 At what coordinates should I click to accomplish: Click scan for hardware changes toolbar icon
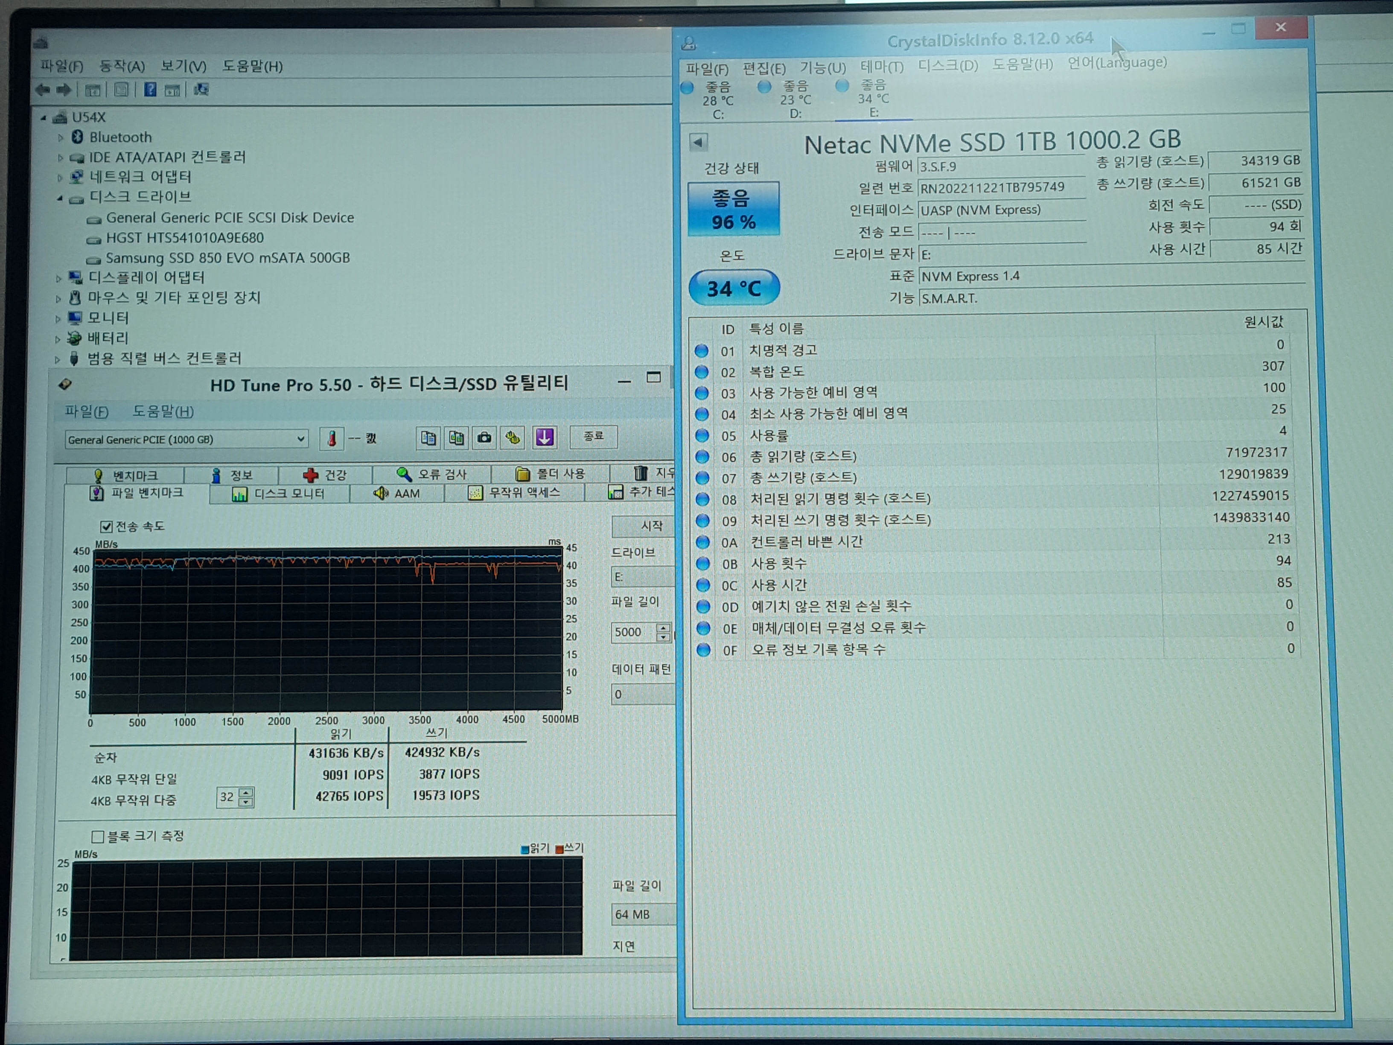click(201, 90)
